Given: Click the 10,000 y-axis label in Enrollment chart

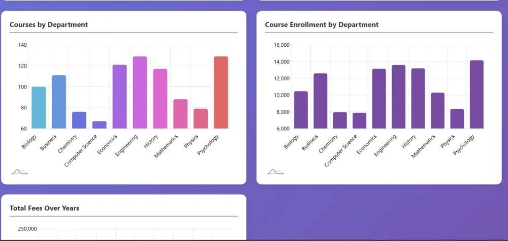Looking at the screenshot, I should coord(281,95).
